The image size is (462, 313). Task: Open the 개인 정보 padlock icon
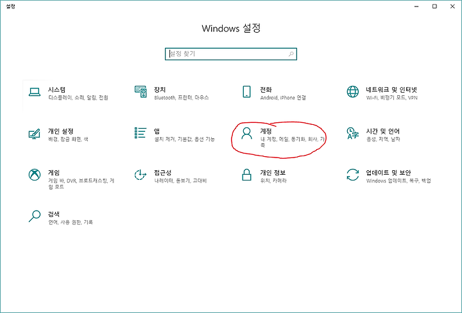(x=246, y=175)
